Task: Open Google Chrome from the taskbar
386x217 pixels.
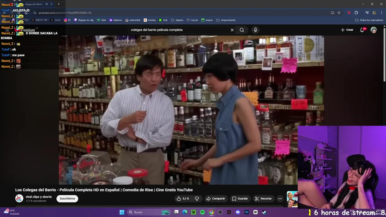Action: pyautogui.click(x=211, y=212)
